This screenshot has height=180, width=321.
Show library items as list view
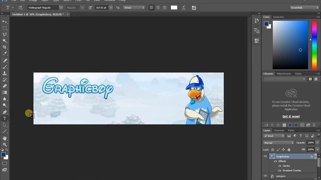316,79
